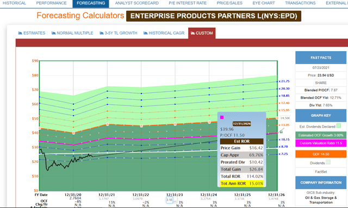The width and height of the screenshot is (348, 208).
Task: Click the chart icon beside 3-5Y TL GROWTH
Action: 102,33
